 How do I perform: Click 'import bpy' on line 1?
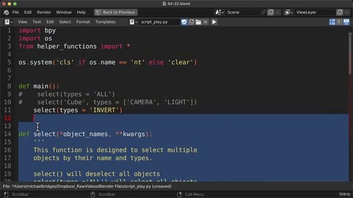[37, 31]
